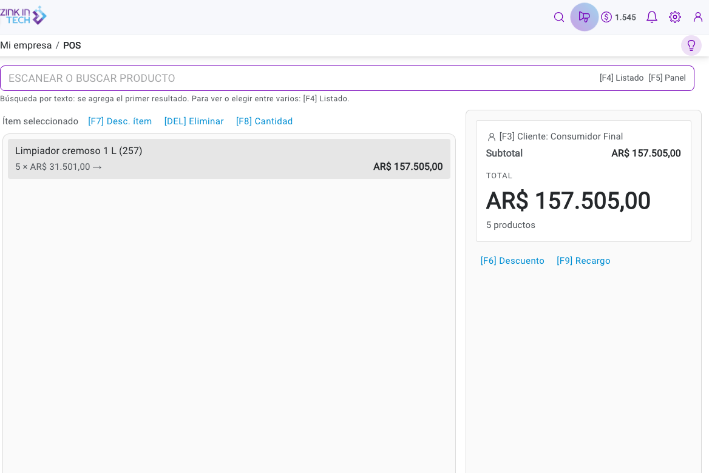Change the [F3] Cliente: Consumidor Final

click(x=561, y=136)
